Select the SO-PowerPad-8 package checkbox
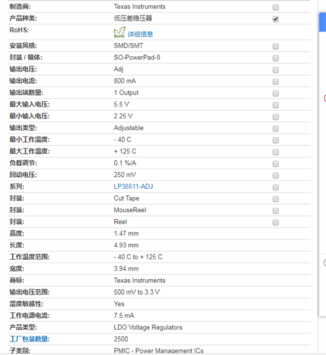 click(276, 58)
